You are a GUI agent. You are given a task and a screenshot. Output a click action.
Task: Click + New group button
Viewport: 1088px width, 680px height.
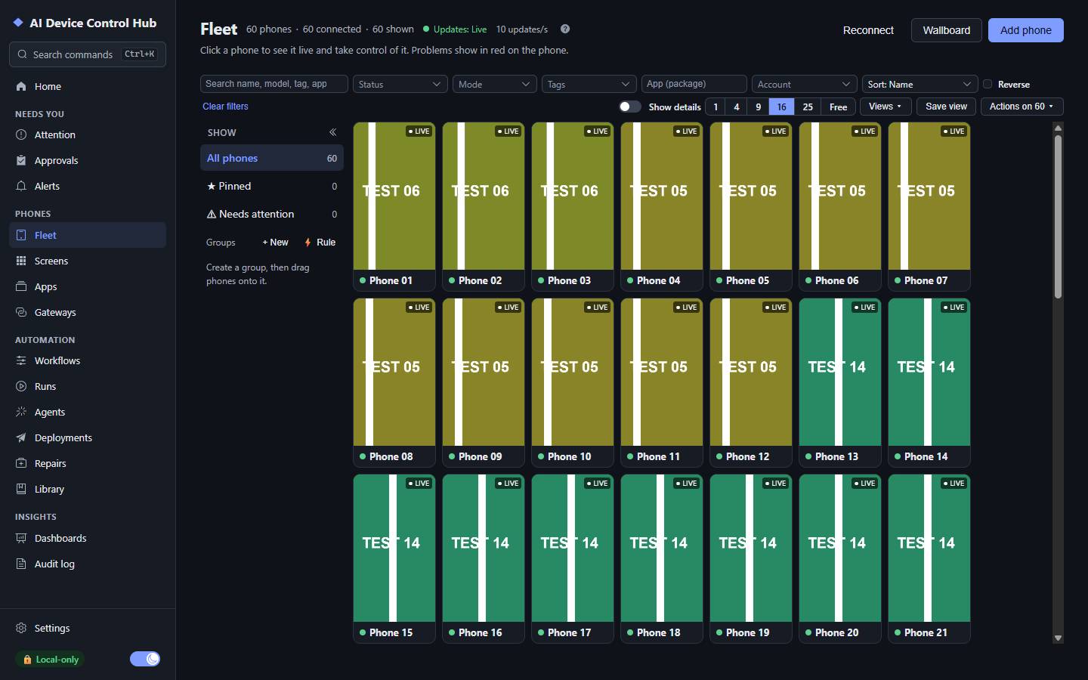point(275,243)
